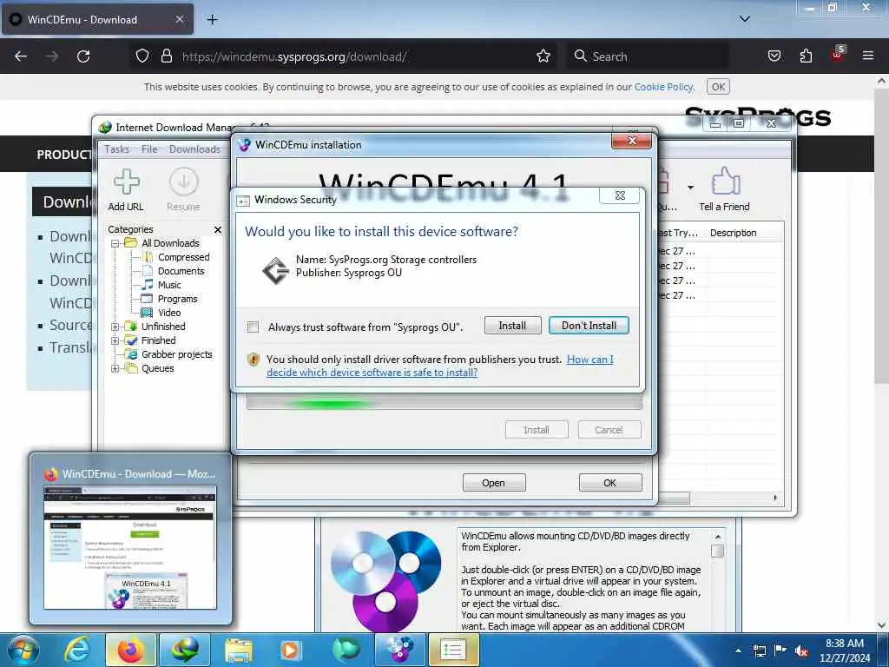889x667 pixels.
Task: Open Tasks menu in Internet Download Manager
Action: pos(117,149)
